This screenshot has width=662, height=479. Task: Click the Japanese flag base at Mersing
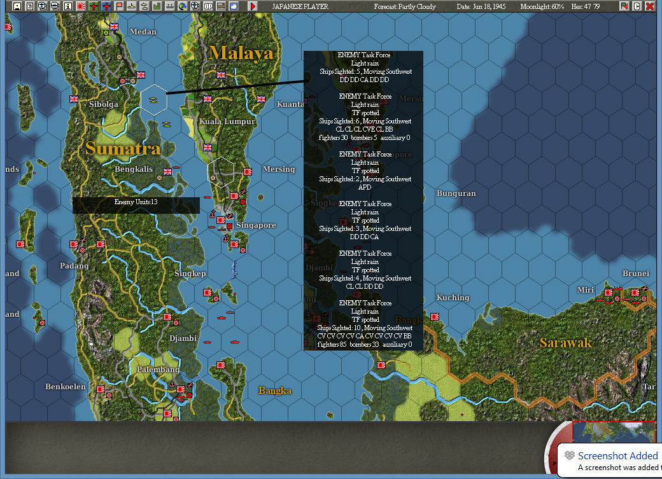(x=248, y=172)
